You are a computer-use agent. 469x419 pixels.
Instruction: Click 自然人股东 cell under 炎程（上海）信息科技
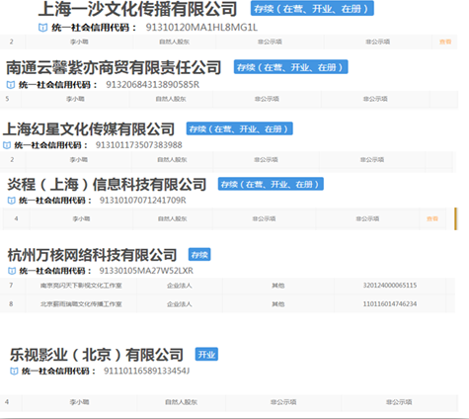click(173, 218)
